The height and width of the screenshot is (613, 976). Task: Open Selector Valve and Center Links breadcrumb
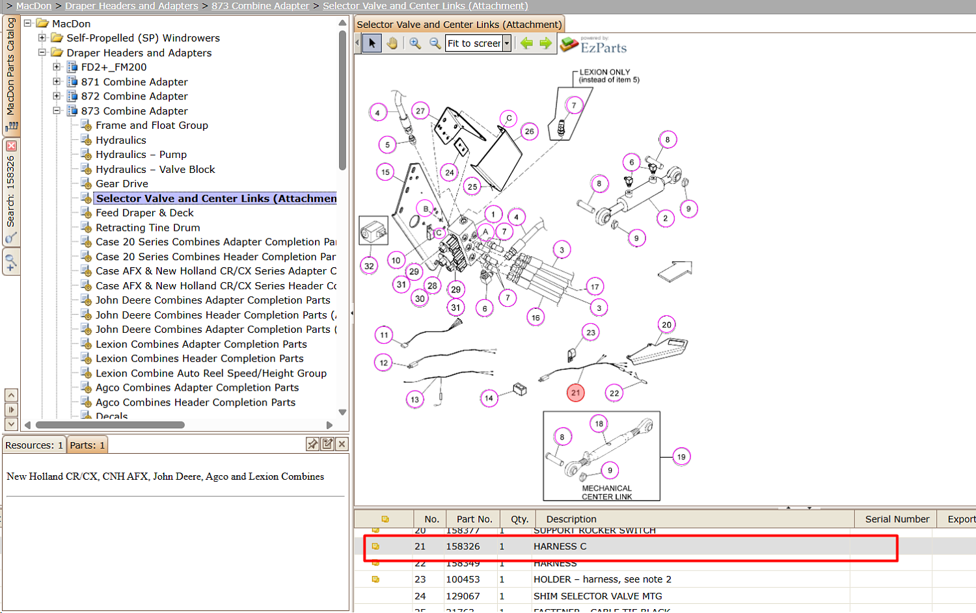point(426,6)
